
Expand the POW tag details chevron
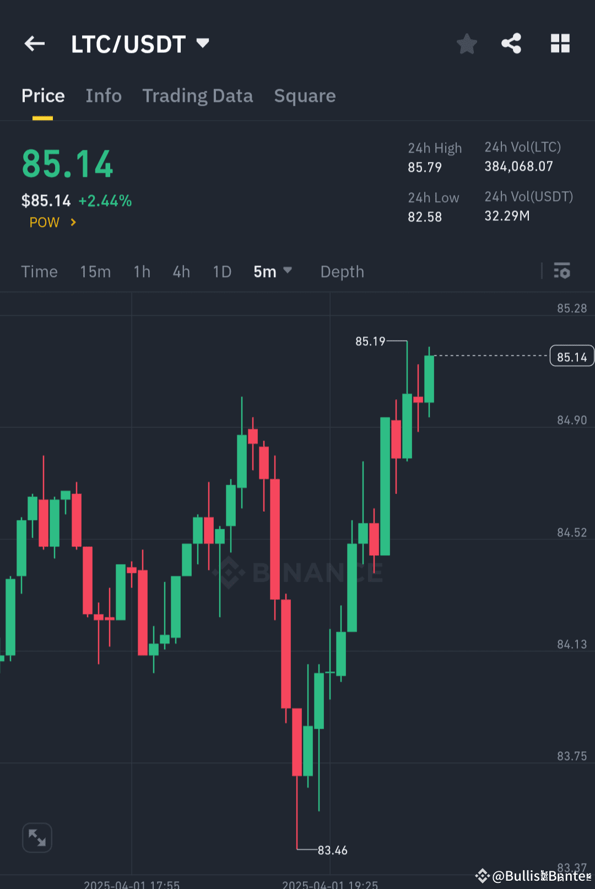coord(73,223)
